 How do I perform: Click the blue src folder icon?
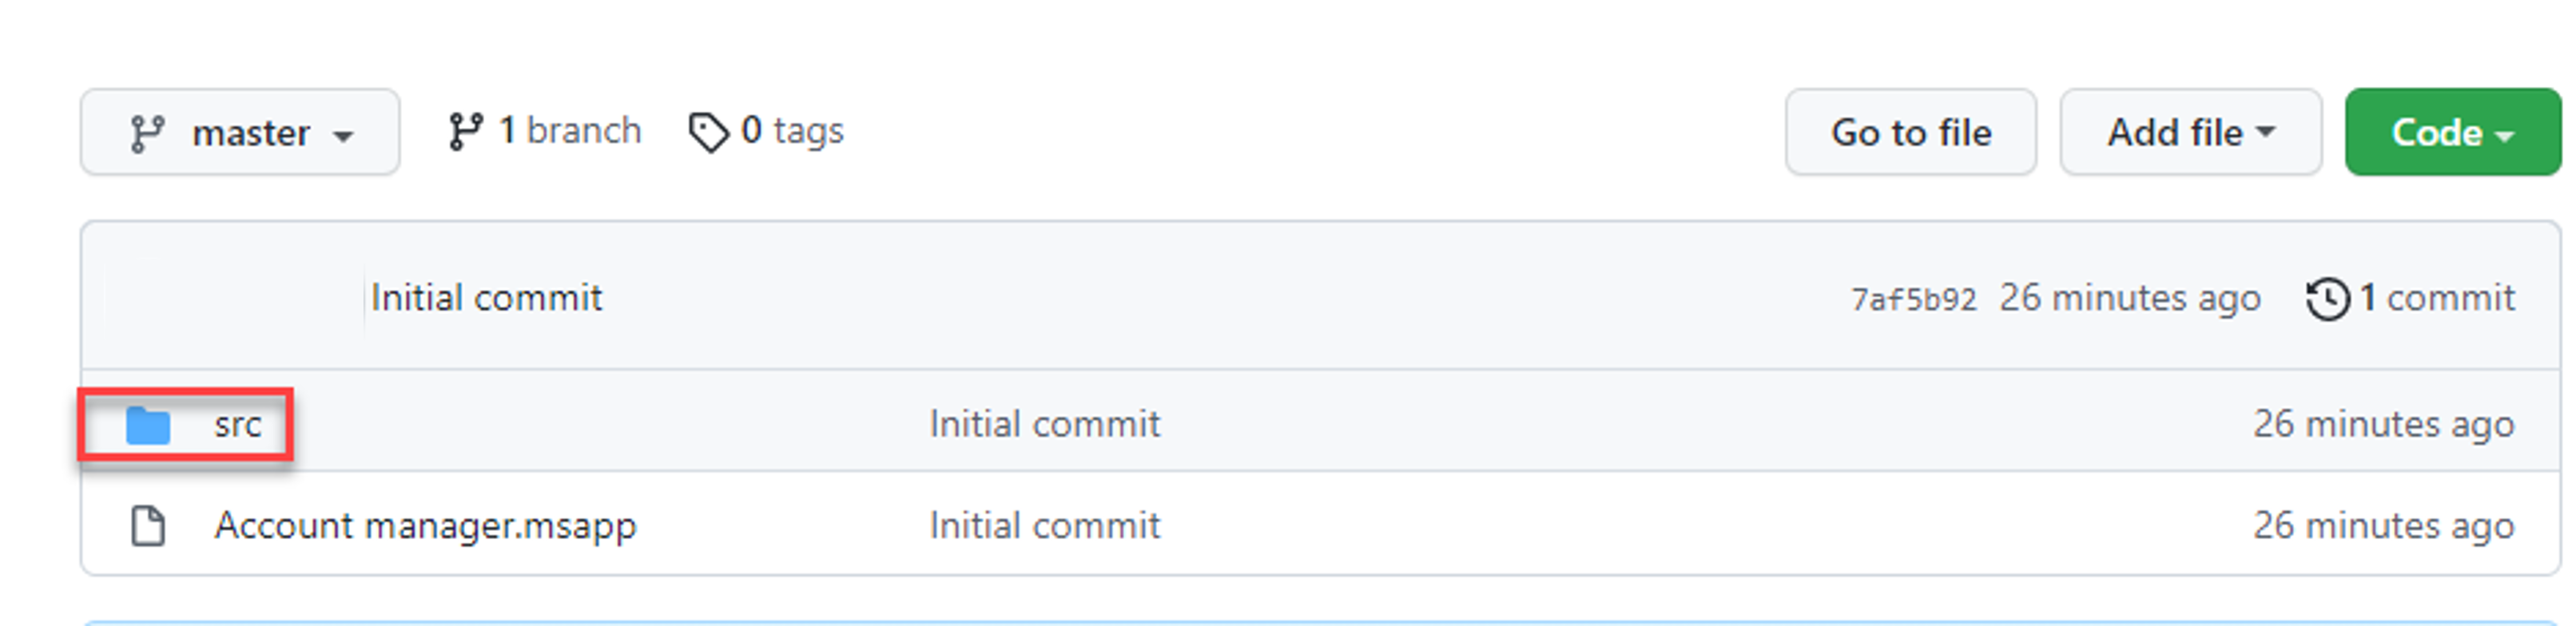pos(150,424)
